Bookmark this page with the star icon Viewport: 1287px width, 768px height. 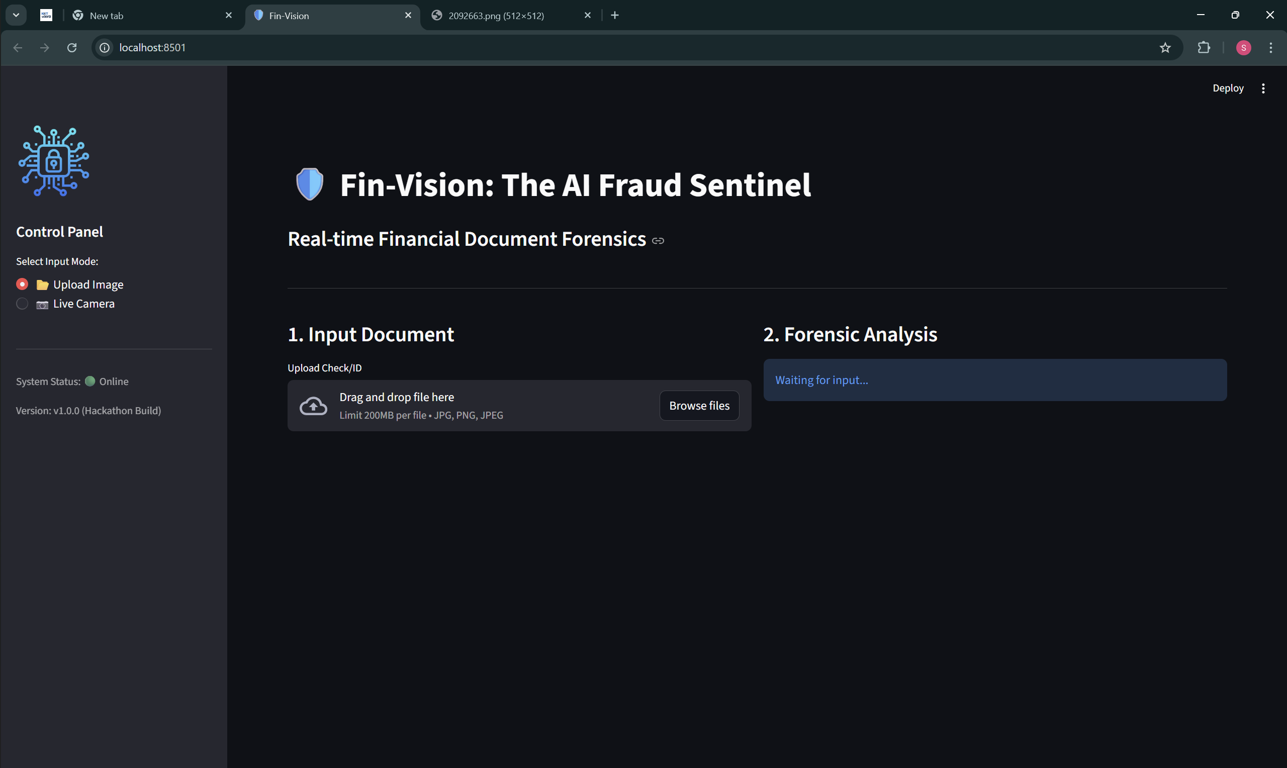point(1164,48)
